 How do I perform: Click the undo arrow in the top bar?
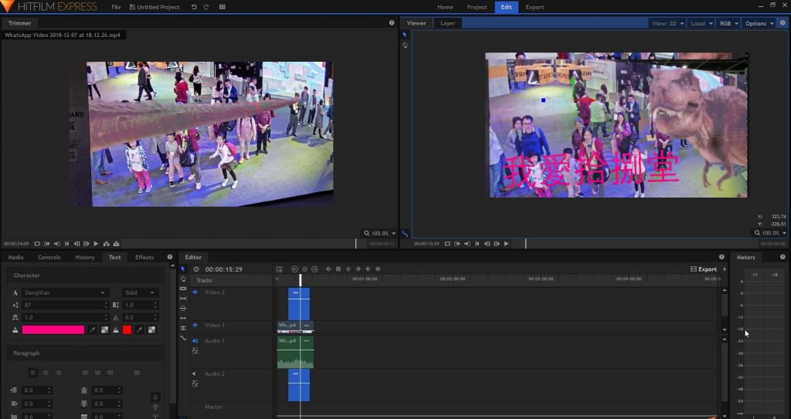[x=193, y=7]
